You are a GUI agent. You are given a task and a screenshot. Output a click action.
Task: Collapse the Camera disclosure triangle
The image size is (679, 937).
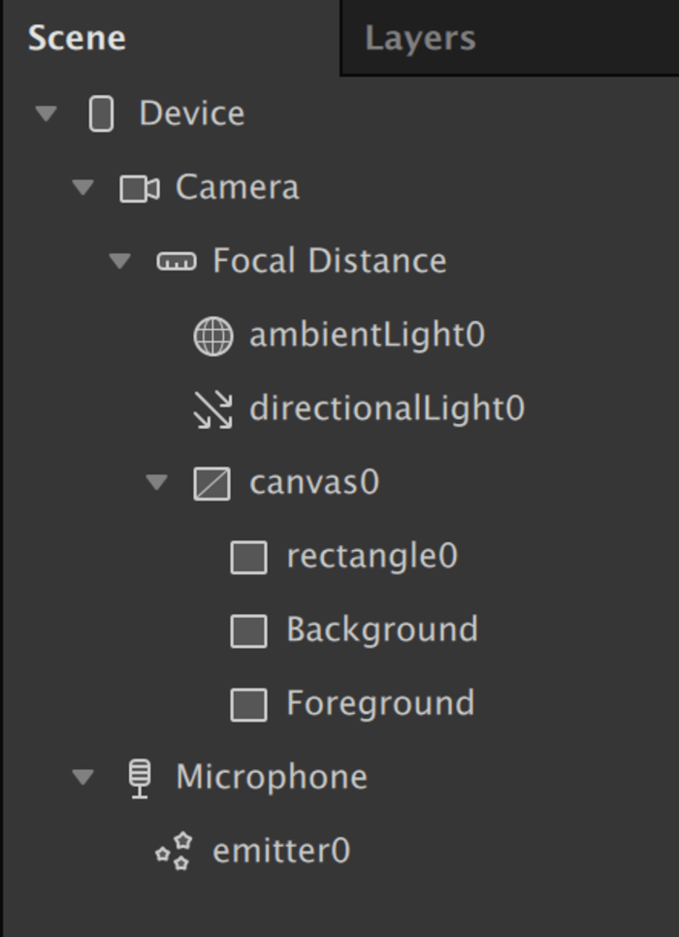83,187
